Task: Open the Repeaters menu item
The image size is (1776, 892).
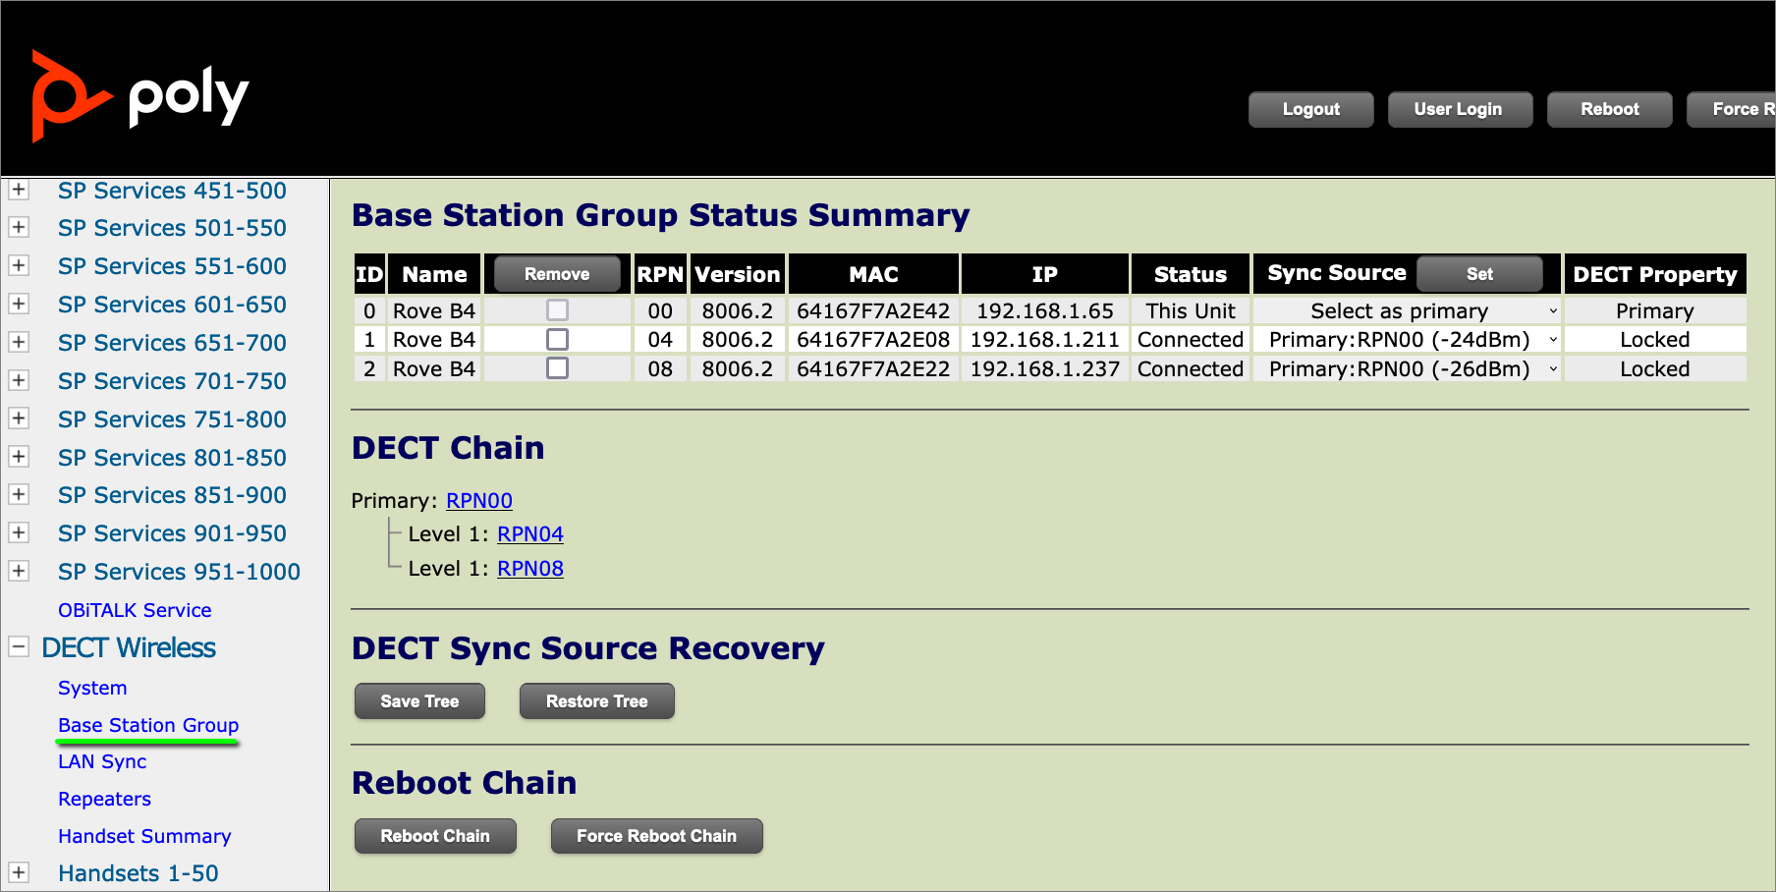Action: click(104, 799)
